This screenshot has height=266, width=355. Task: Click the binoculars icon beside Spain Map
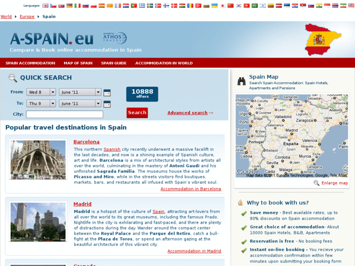pyautogui.click(x=242, y=81)
